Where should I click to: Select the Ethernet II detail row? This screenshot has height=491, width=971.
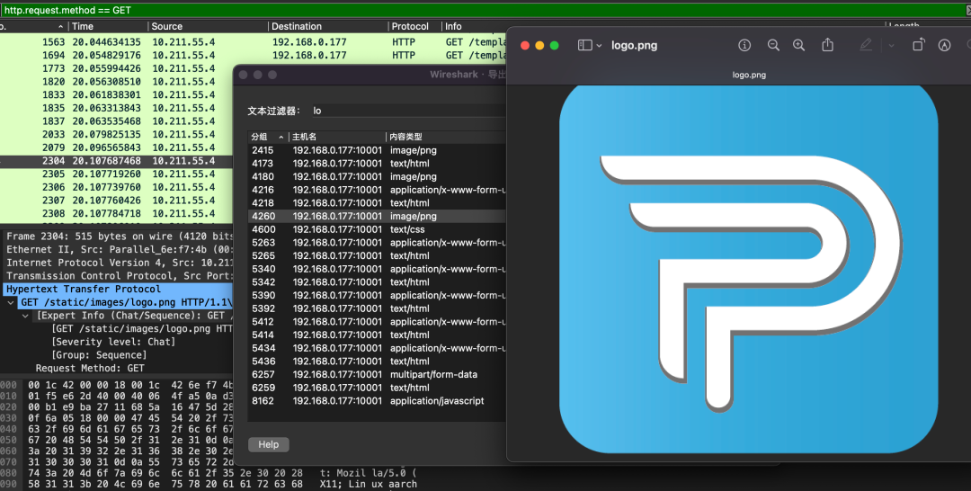click(116, 249)
